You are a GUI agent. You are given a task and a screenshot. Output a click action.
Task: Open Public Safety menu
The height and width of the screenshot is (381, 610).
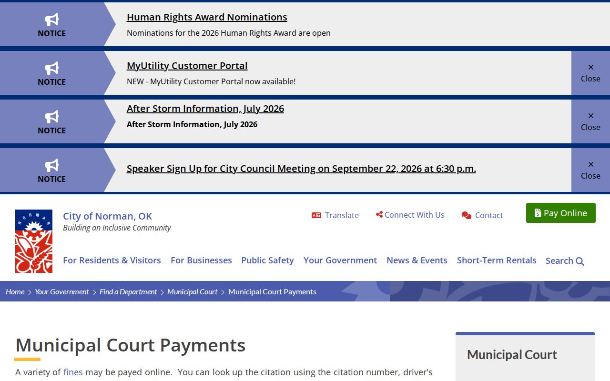pyautogui.click(x=267, y=261)
